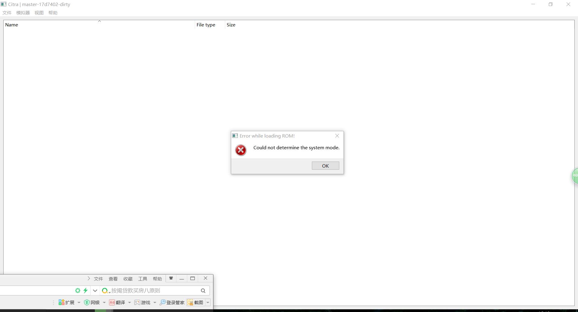Expand the 截图 dropdown arrow

coord(208,302)
